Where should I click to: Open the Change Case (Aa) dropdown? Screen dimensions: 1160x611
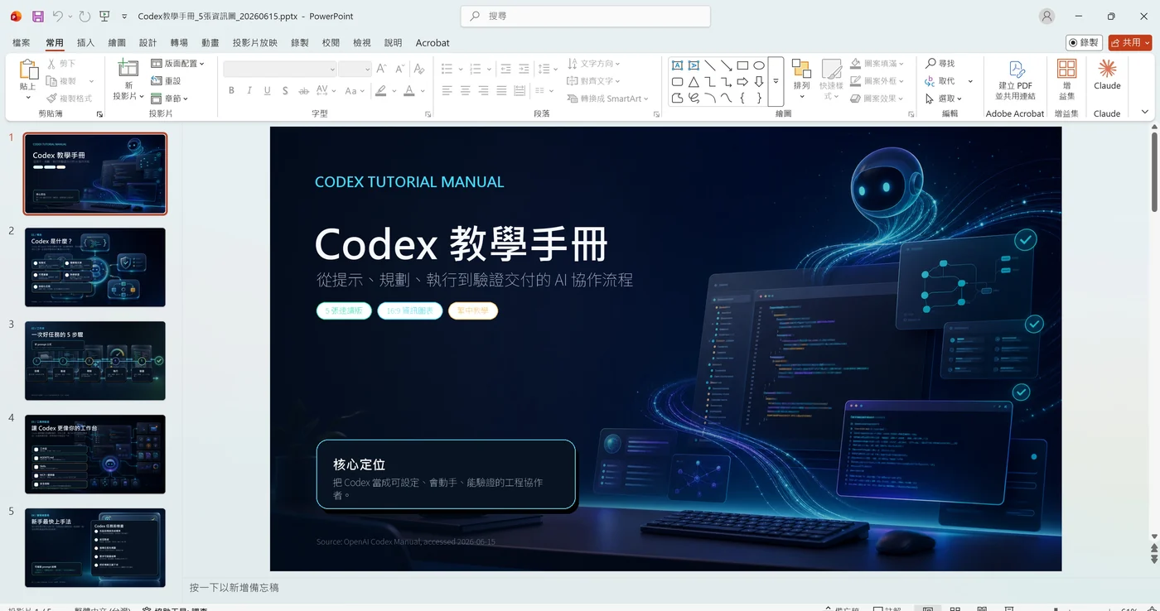pos(355,90)
